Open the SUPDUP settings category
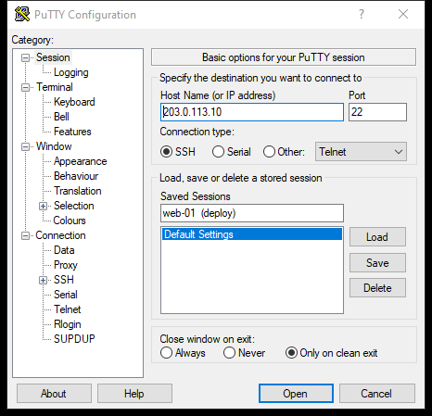 [74, 339]
